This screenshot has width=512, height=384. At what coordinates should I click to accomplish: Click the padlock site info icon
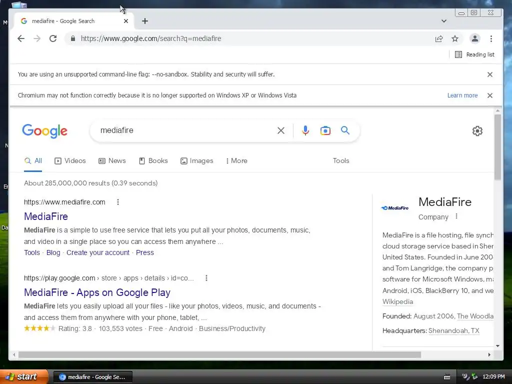point(73,38)
